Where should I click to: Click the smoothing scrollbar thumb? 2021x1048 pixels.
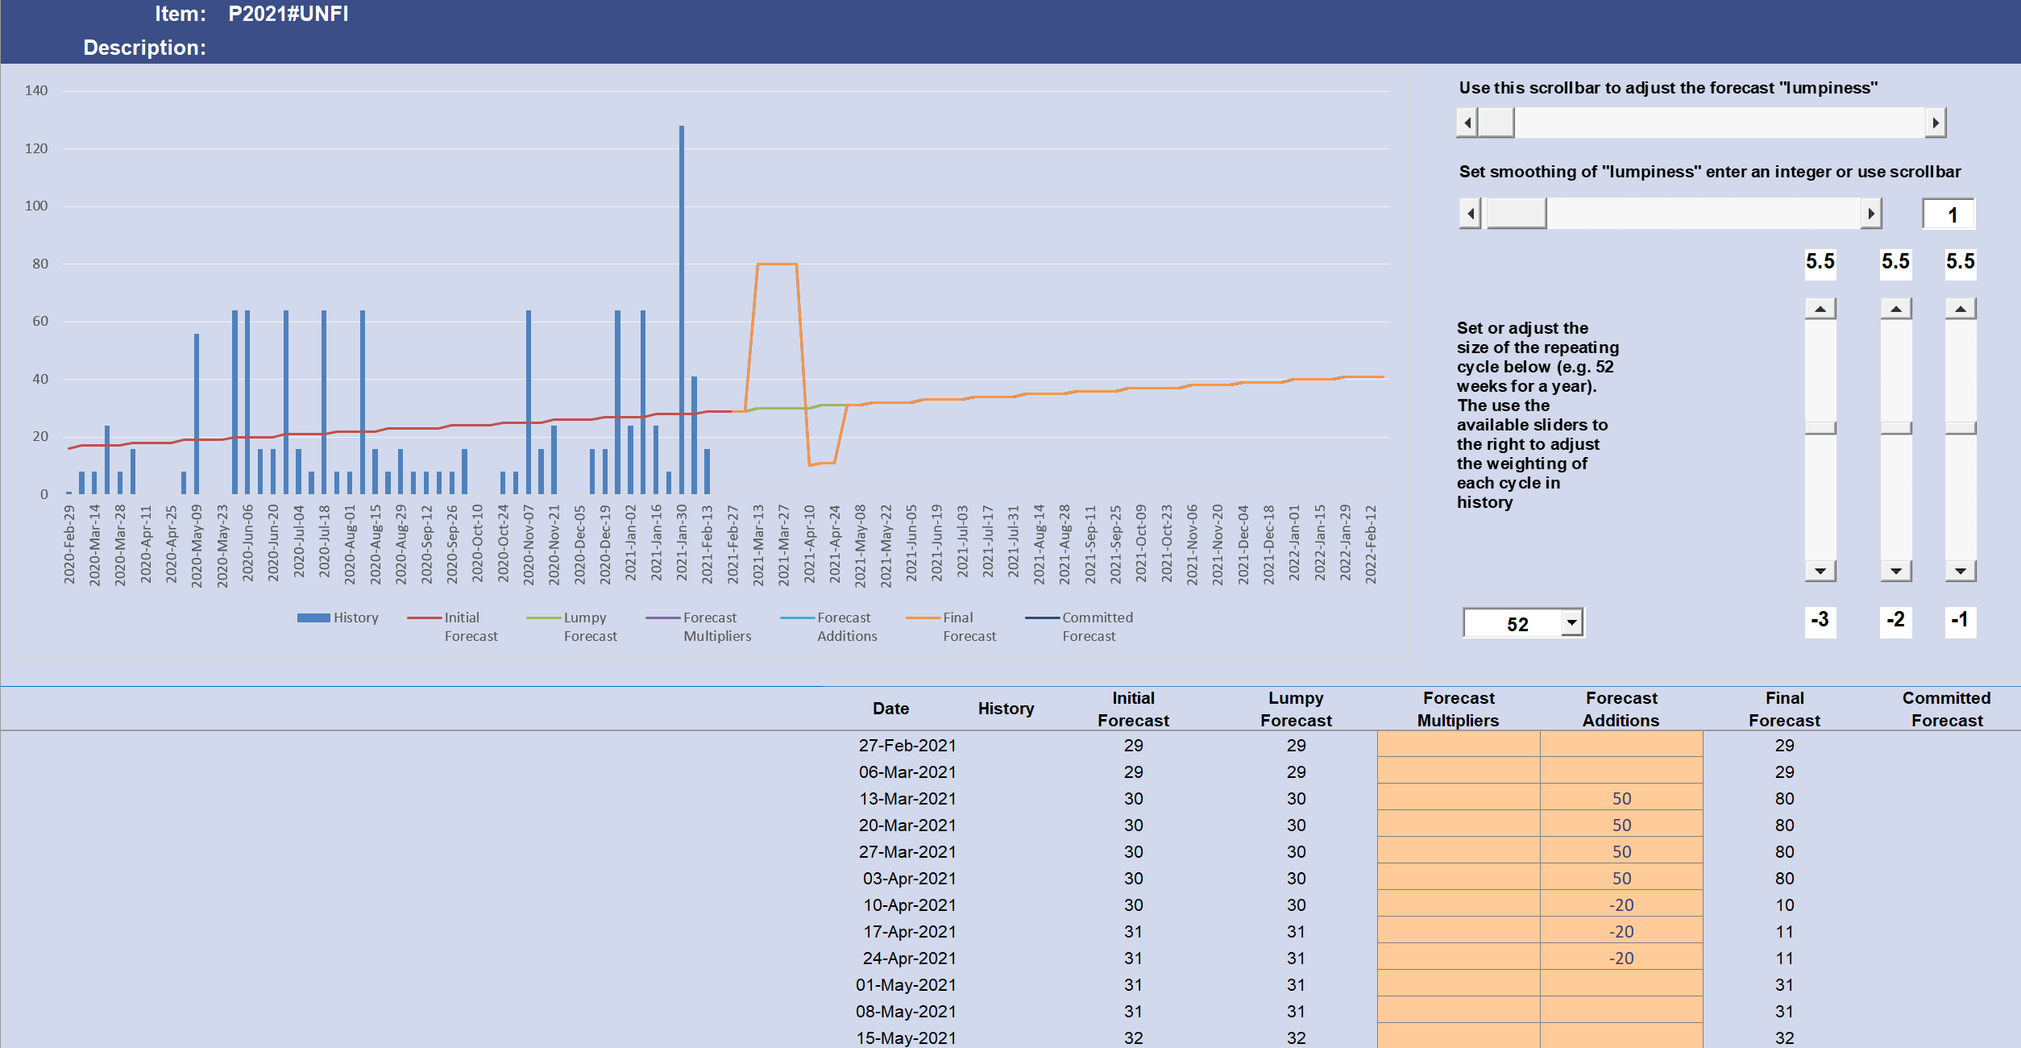(x=1516, y=214)
